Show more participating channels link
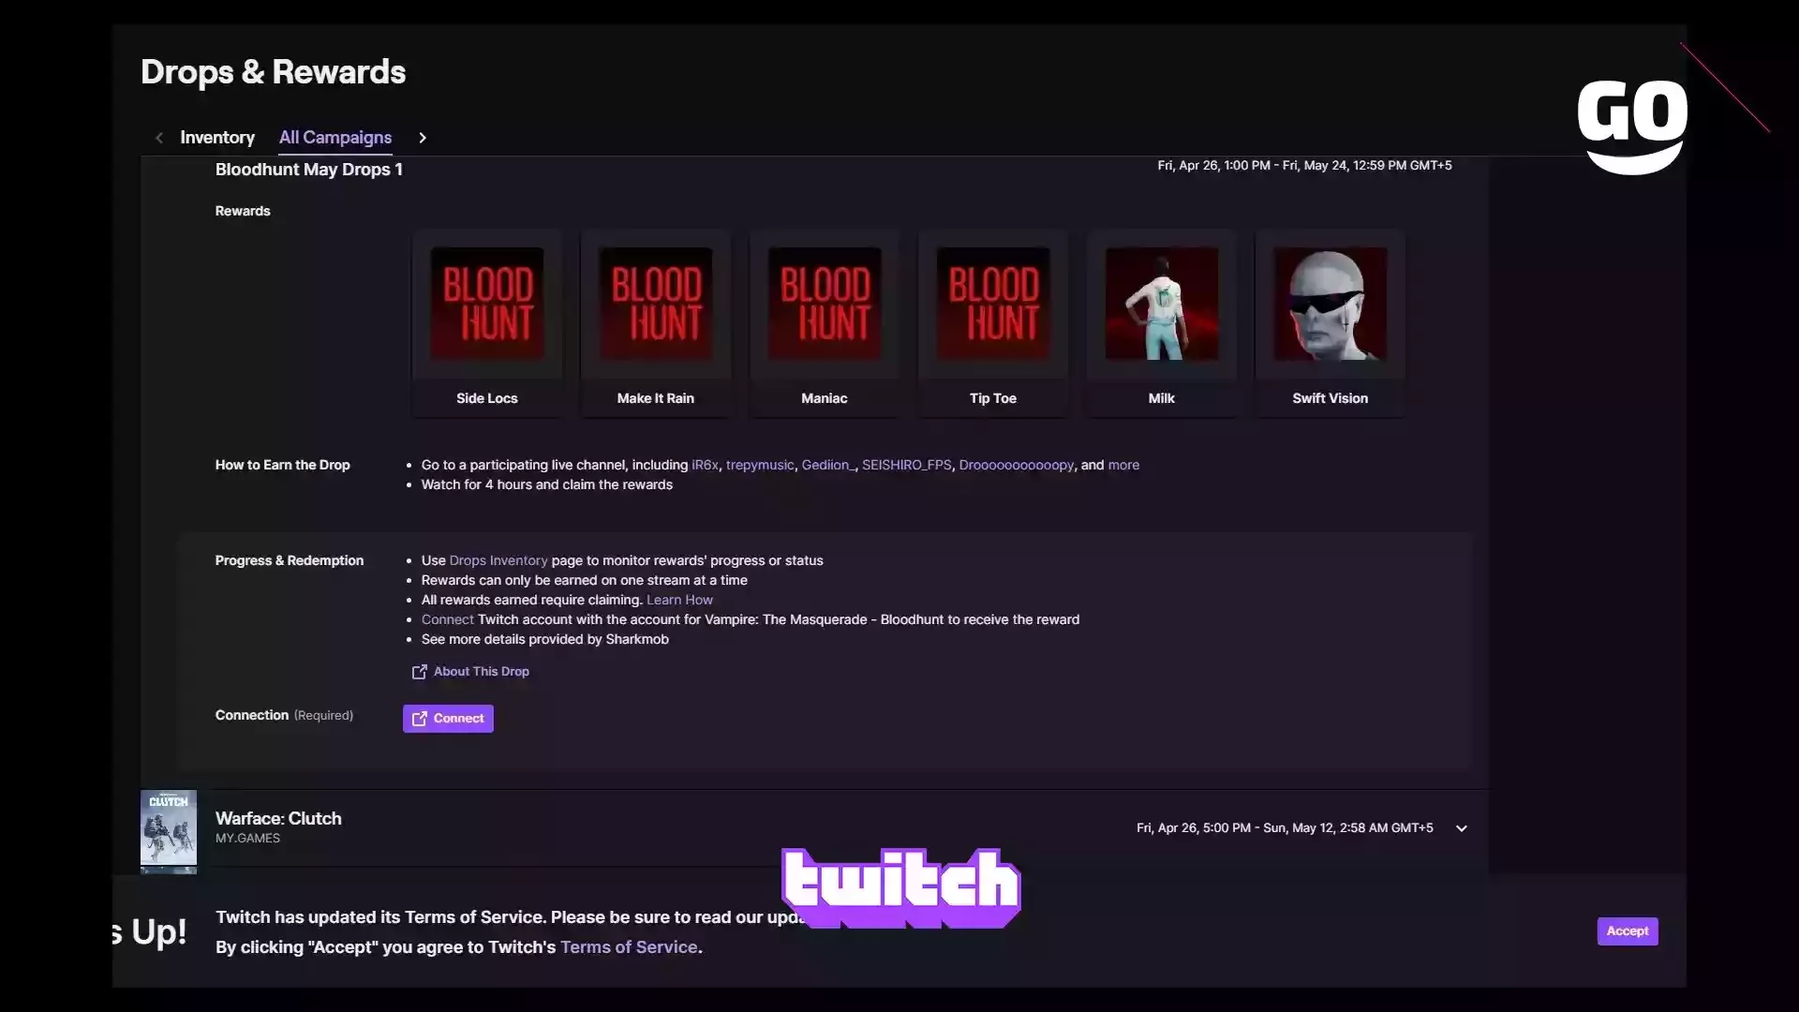The image size is (1799, 1012). pos(1123,465)
